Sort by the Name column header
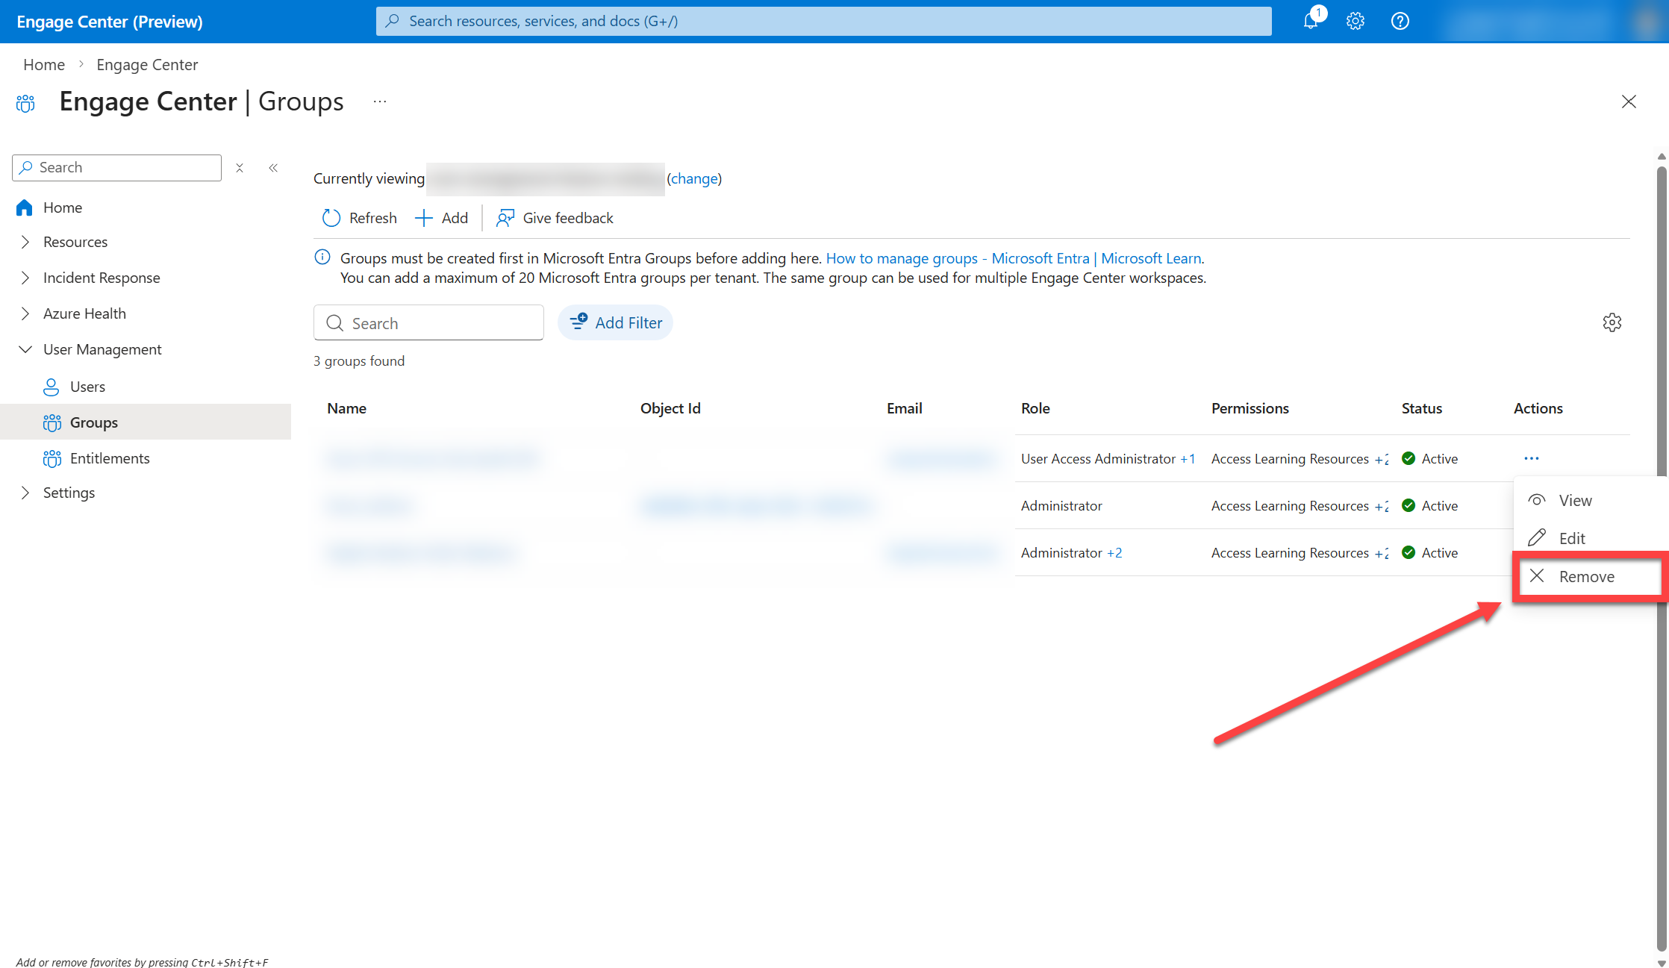The image size is (1669, 968). pyautogui.click(x=347, y=408)
